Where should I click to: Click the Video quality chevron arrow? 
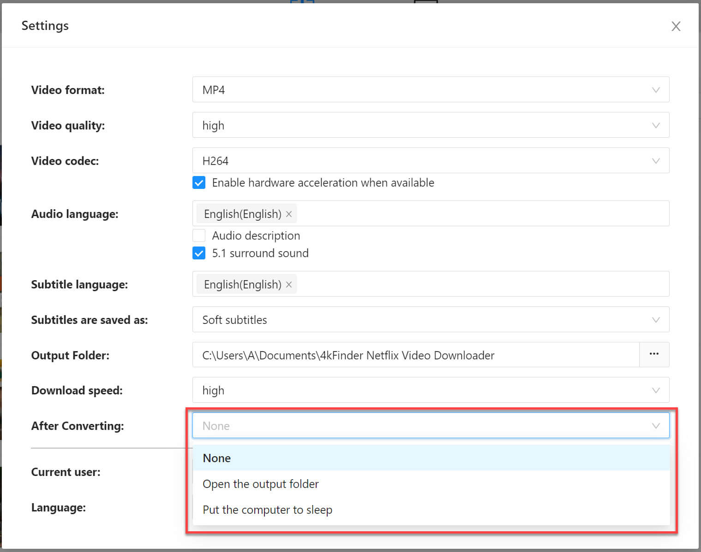point(656,125)
